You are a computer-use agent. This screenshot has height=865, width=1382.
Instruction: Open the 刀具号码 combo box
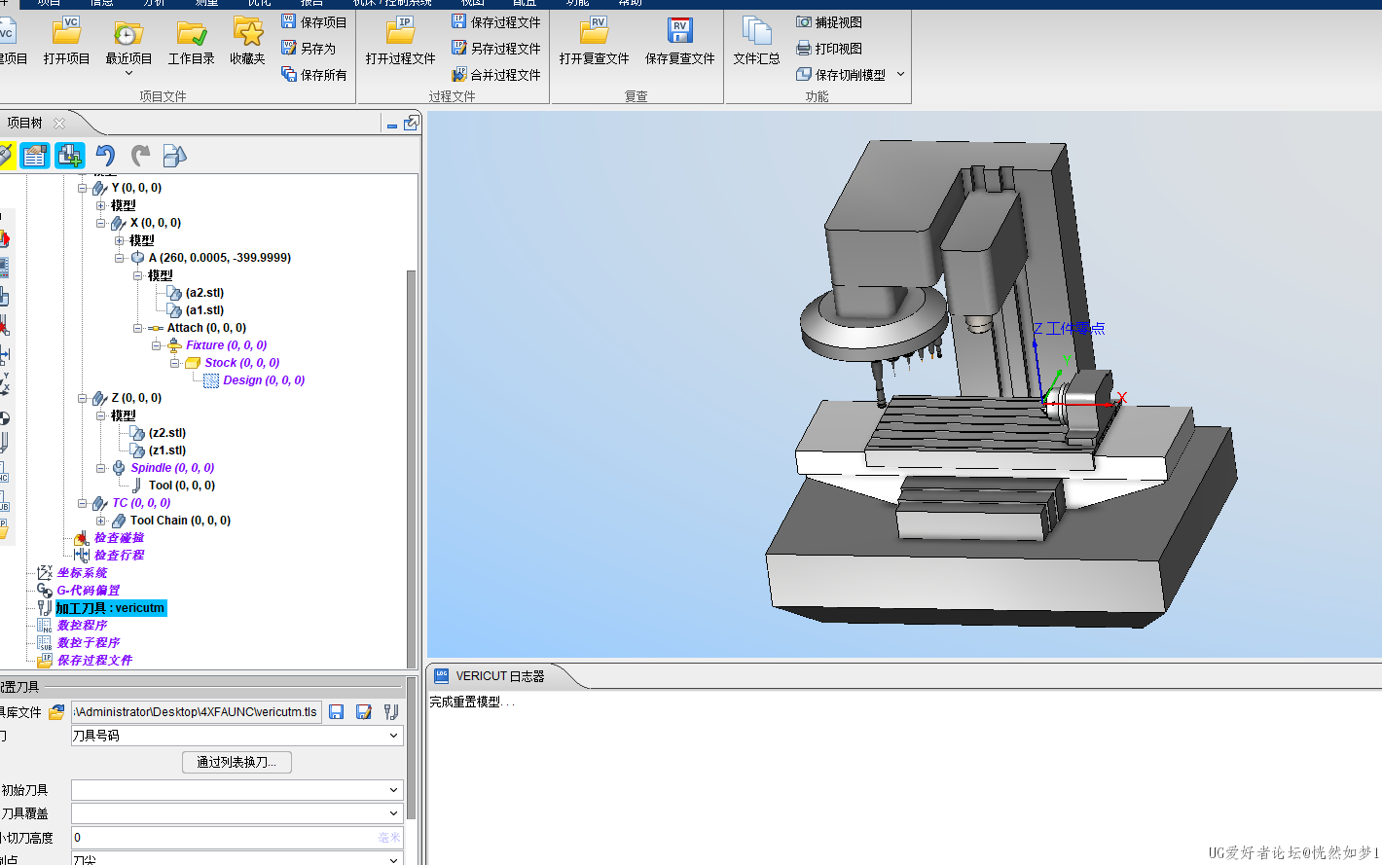point(236,736)
